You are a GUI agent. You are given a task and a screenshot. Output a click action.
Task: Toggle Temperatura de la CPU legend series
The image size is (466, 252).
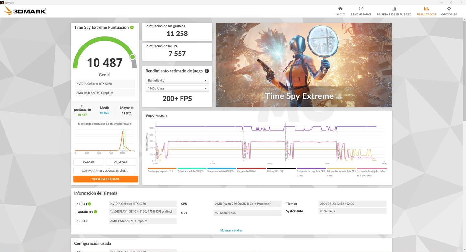pos(192,170)
